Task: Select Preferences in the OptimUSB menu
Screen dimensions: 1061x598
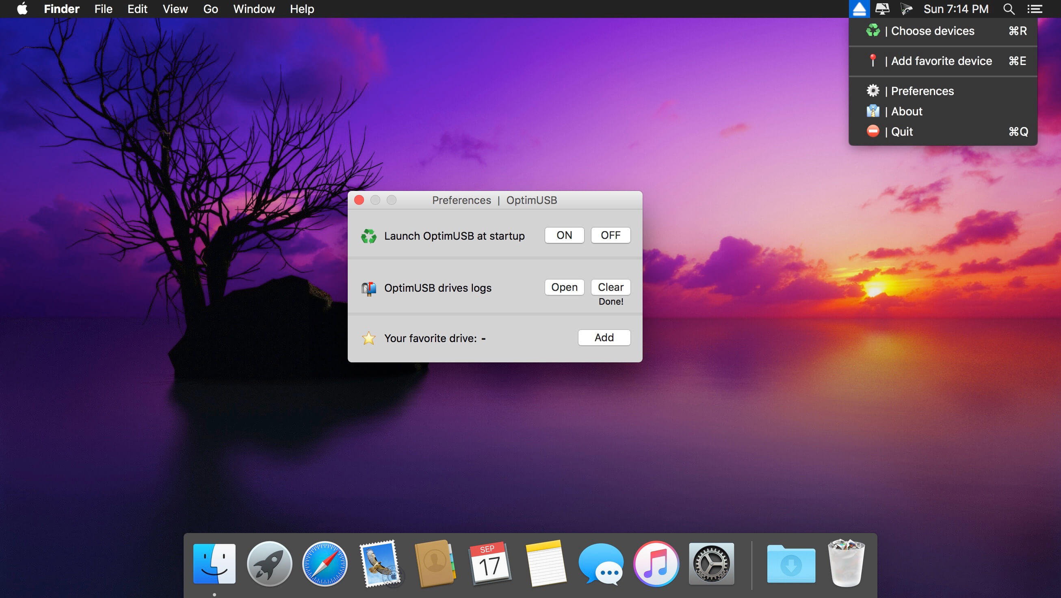Action: (943, 91)
